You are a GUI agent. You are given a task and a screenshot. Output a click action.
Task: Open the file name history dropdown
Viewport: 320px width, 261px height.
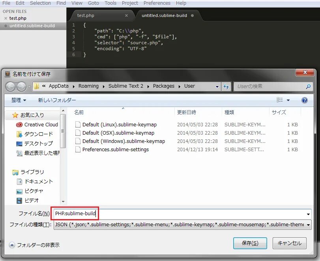(x=308, y=214)
